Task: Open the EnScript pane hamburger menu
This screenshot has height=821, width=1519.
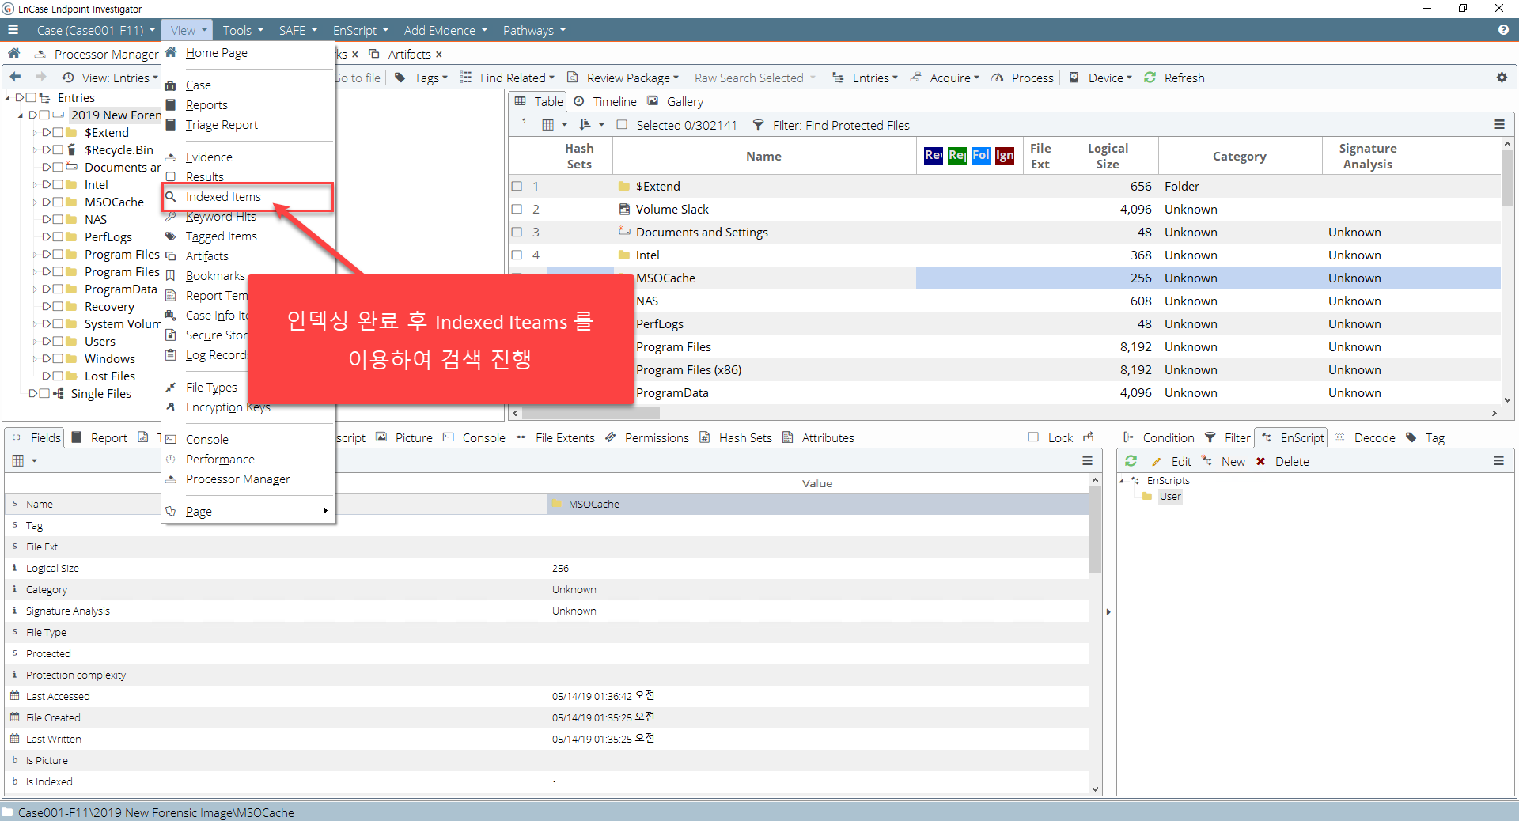Action: click(1499, 461)
